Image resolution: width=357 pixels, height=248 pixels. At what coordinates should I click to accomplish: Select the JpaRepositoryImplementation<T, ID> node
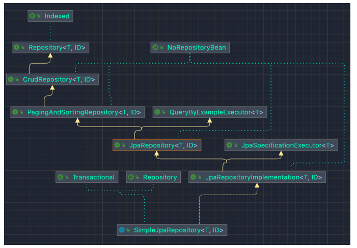click(x=257, y=177)
